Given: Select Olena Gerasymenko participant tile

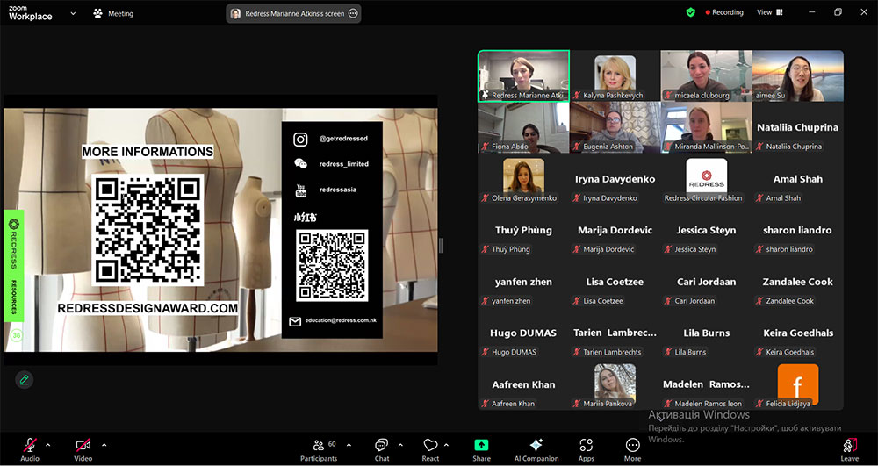Looking at the screenshot, I should 523,179.
